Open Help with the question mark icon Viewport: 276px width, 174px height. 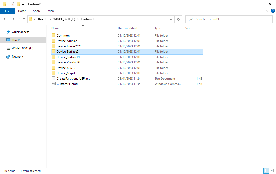[273, 11]
